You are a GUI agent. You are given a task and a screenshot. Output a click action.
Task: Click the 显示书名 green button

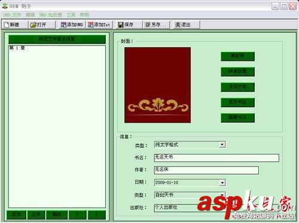coord(237,103)
